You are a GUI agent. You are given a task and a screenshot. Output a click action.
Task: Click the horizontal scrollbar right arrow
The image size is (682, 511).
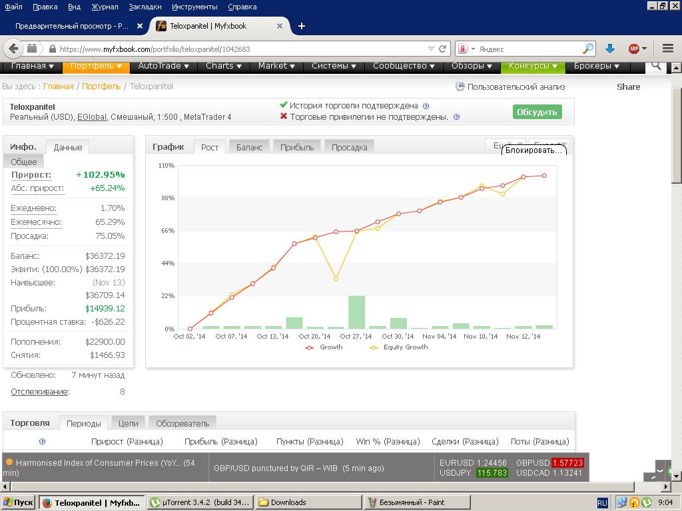coord(666,486)
